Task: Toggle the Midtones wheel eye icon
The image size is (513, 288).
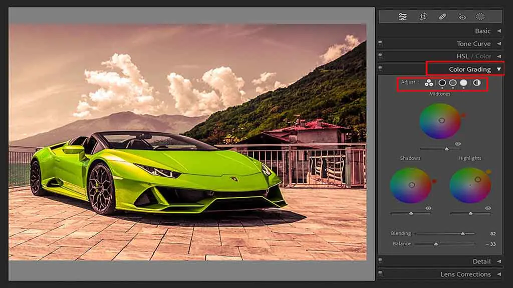Action: 458,143
